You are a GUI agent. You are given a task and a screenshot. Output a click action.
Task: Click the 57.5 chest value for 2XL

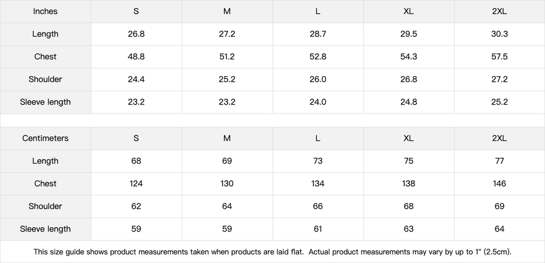tap(500, 57)
